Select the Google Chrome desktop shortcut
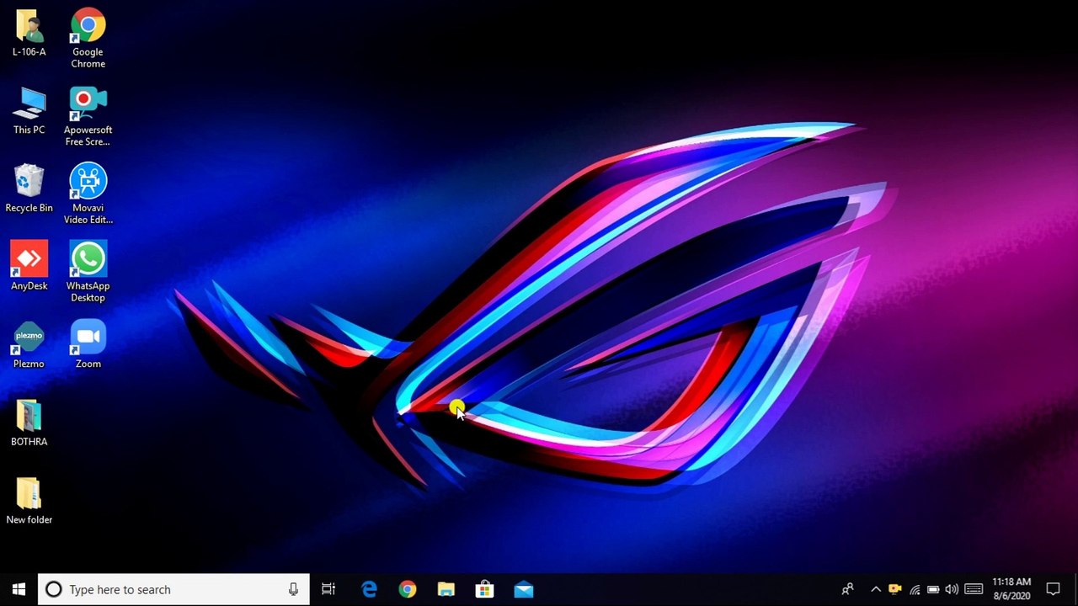Viewport: 1078px width, 606px height. click(88, 39)
